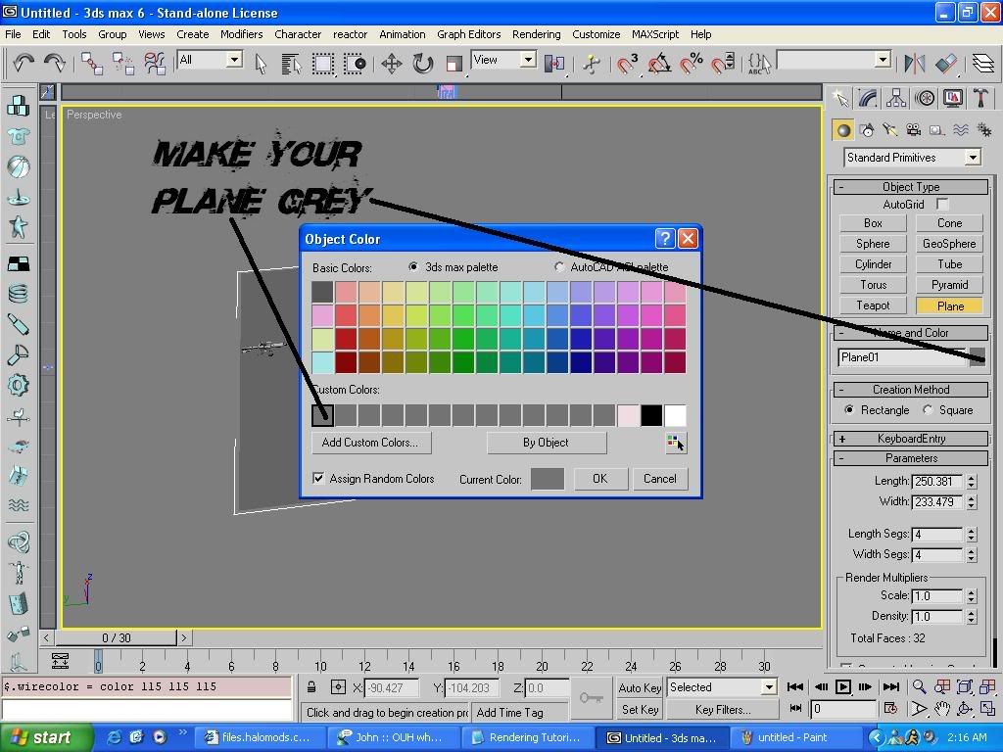Choose the Rectangle creation method

click(x=849, y=410)
